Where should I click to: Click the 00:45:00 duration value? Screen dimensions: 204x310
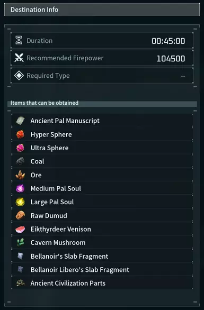point(168,41)
